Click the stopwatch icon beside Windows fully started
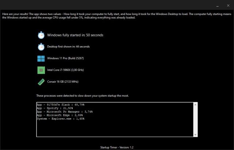 coord(41,35)
